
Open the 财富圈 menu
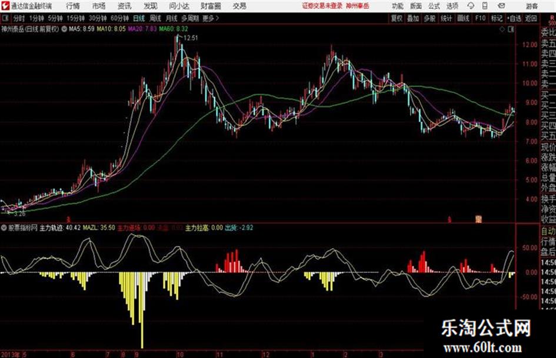coord(211,6)
